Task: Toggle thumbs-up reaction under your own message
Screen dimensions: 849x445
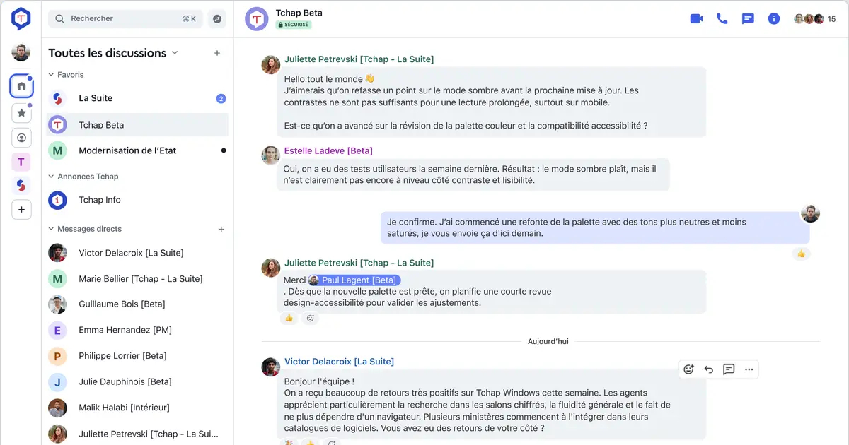Action: tap(802, 254)
